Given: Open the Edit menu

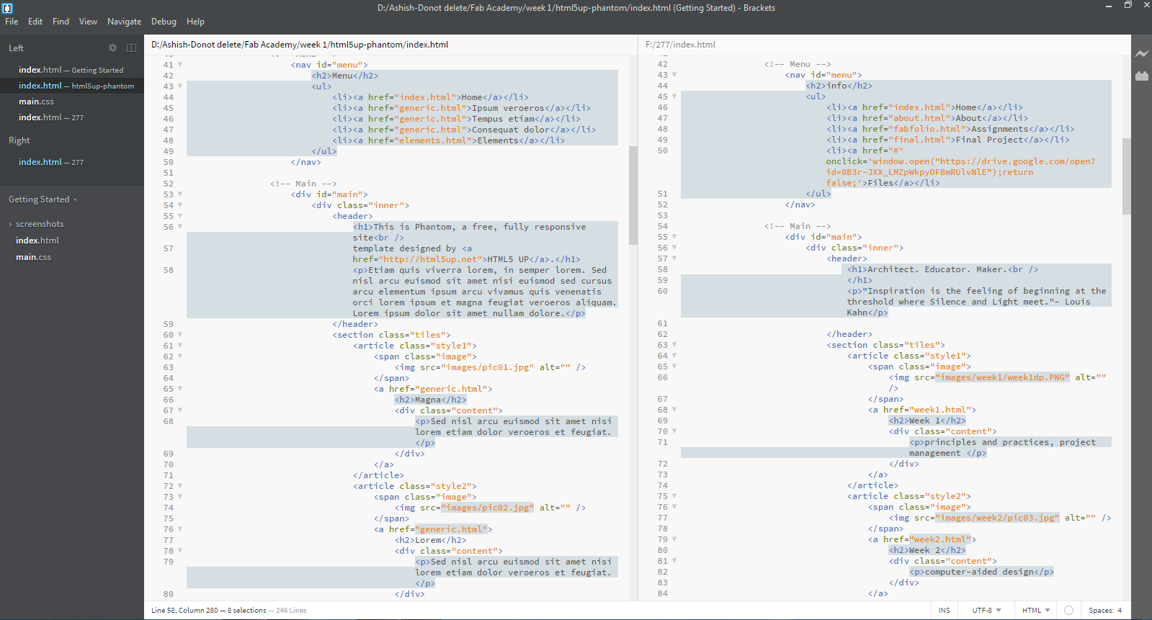Looking at the screenshot, I should (x=35, y=22).
